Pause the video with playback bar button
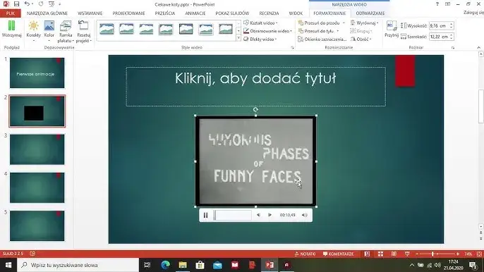Image resolution: width=484 pixels, height=272 pixels. (205, 215)
